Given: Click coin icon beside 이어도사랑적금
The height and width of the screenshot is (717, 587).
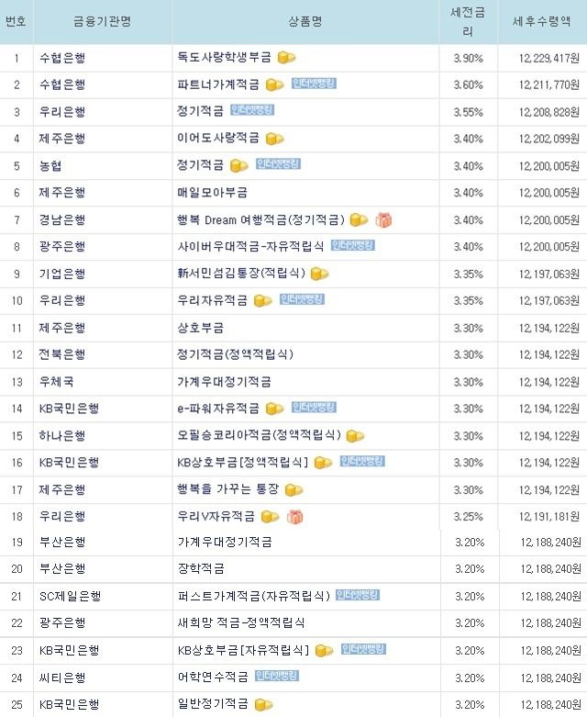Looking at the screenshot, I should [x=274, y=139].
